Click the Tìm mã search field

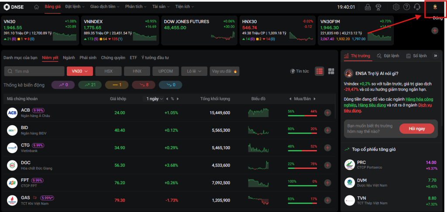tap(34, 71)
